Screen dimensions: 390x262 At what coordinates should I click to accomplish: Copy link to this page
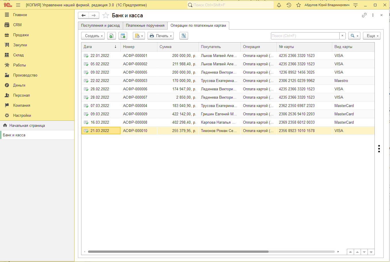point(364,15)
